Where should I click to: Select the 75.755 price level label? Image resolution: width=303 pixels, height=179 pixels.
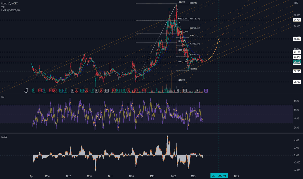point(297,20)
